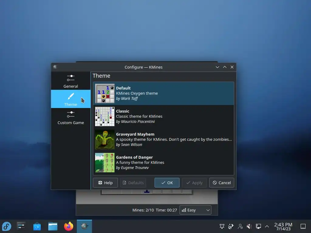Click the Time: 00:27 status in KMines
The width and height of the screenshot is (311, 233).
[166, 210]
